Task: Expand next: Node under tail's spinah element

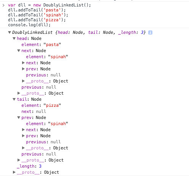Action: [x=23, y=130]
